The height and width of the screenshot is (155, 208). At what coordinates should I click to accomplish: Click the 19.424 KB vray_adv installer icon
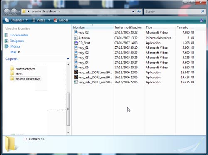[x=76, y=77]
